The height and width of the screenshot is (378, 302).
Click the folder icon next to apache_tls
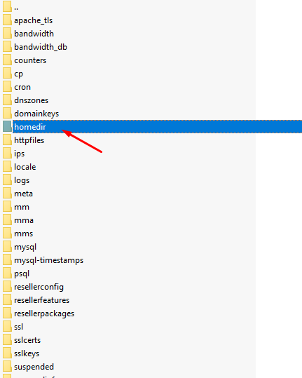[x=7, y=20]
